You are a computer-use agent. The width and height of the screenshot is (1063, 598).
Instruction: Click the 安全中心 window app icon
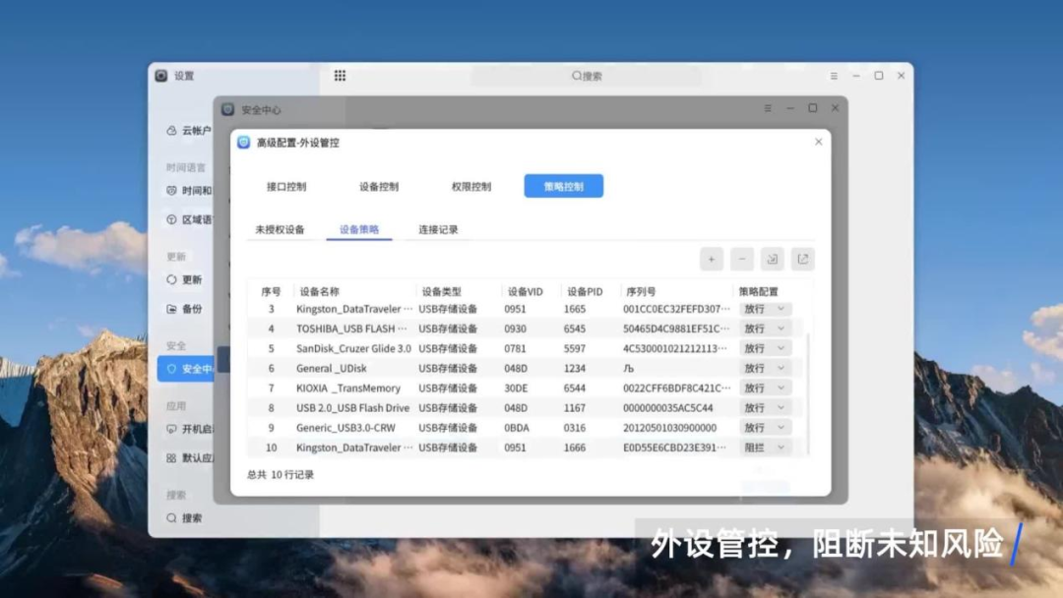(x=227, y=109)
